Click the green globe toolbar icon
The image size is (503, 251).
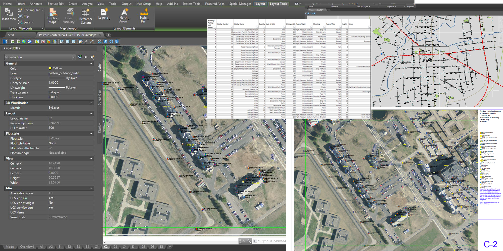[x=24, y=42]
